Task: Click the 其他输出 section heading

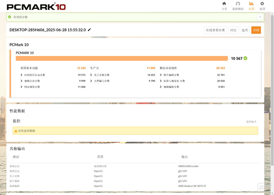Action: click(17, 149)
